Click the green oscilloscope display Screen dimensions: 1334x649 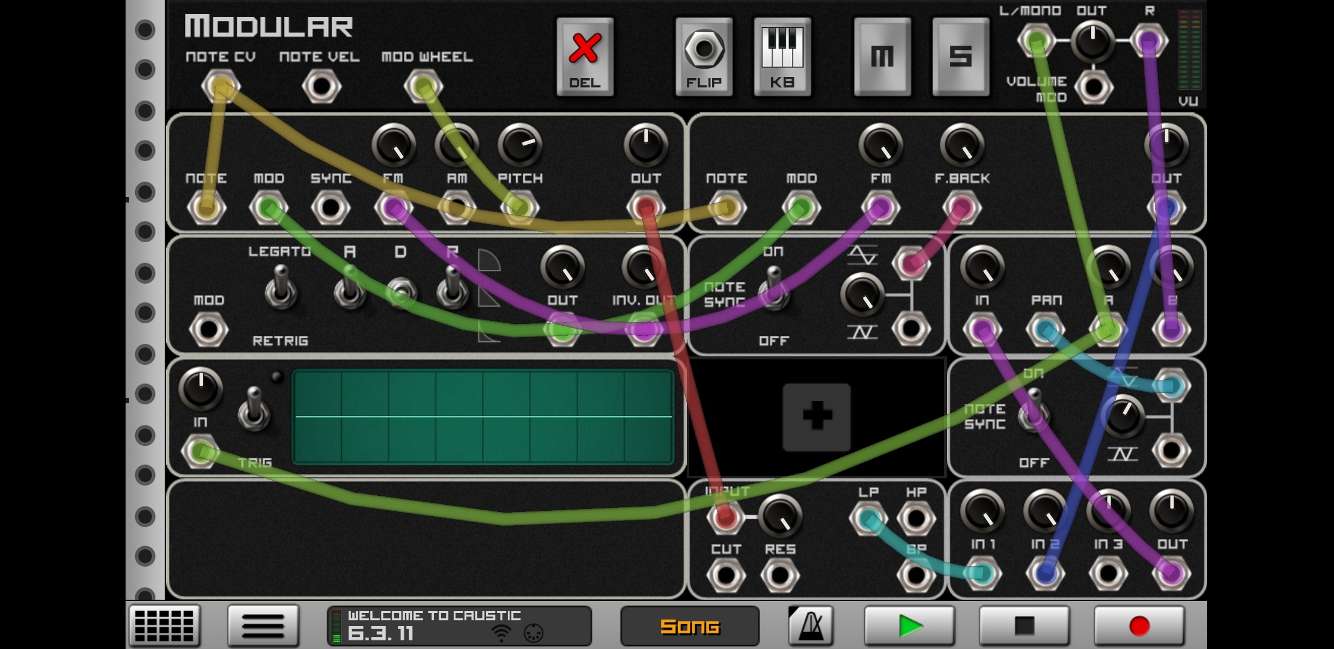click(483, 416)
